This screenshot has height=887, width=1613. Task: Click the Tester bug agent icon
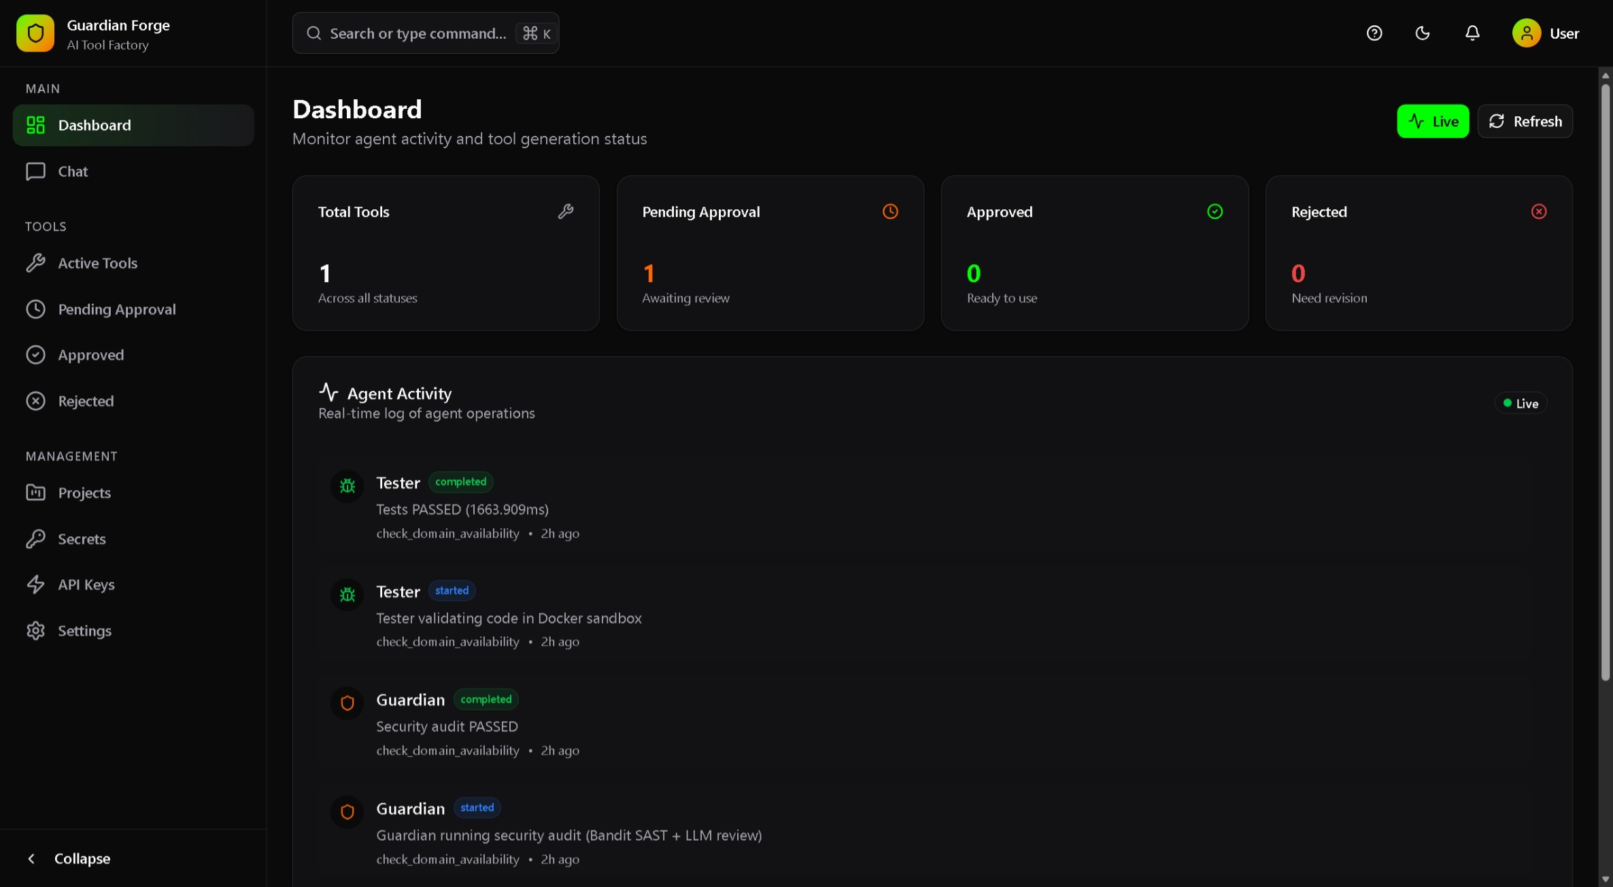tap(347, 485)
